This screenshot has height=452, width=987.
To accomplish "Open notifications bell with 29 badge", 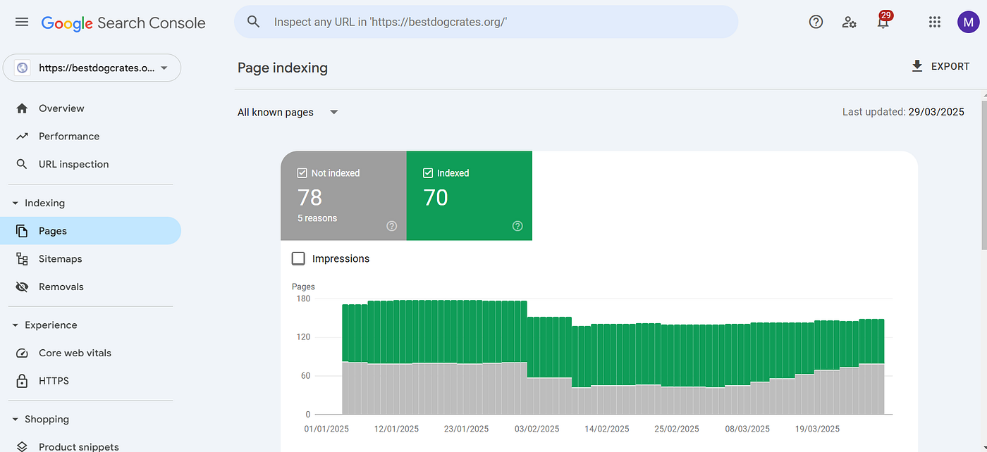I will [x=883, y=20].
